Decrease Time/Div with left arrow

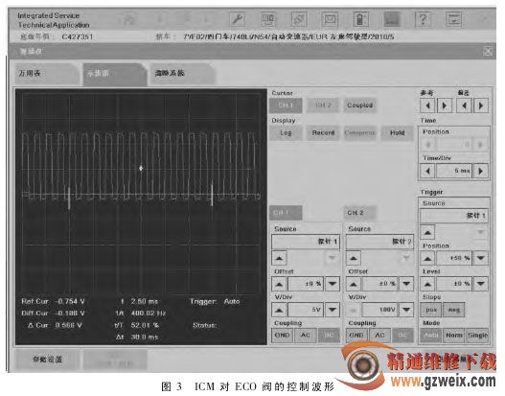tap(427, 171)
